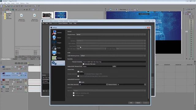Screen dimensions: 196x110
Task: Switch to Project Media tab in Vegas
Action: pos(6,59)
